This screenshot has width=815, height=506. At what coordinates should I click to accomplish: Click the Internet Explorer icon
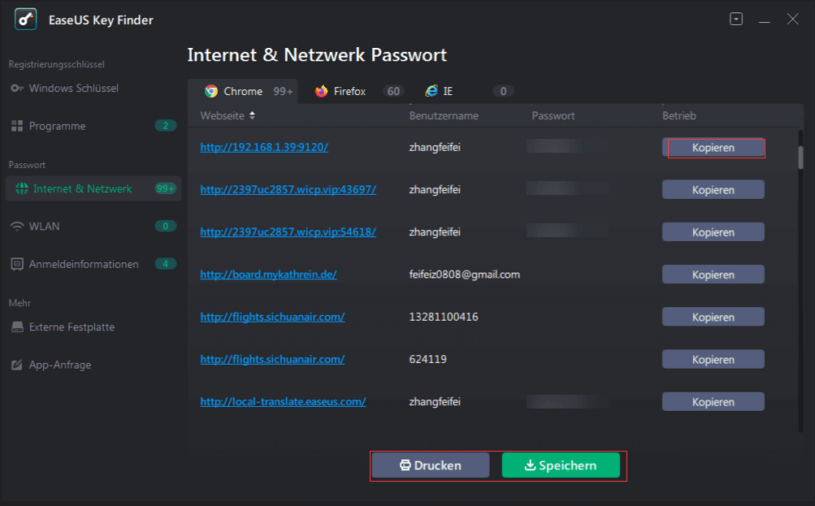(x=431, y=92)
